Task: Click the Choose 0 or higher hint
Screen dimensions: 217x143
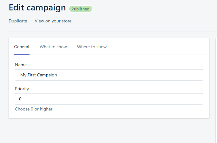Action: (34, 109)
